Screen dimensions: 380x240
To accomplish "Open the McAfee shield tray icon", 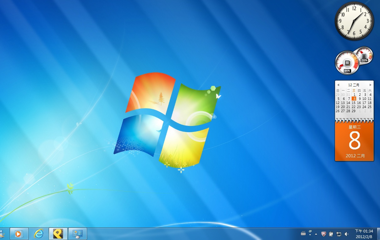I will click(x=324, y=234).
